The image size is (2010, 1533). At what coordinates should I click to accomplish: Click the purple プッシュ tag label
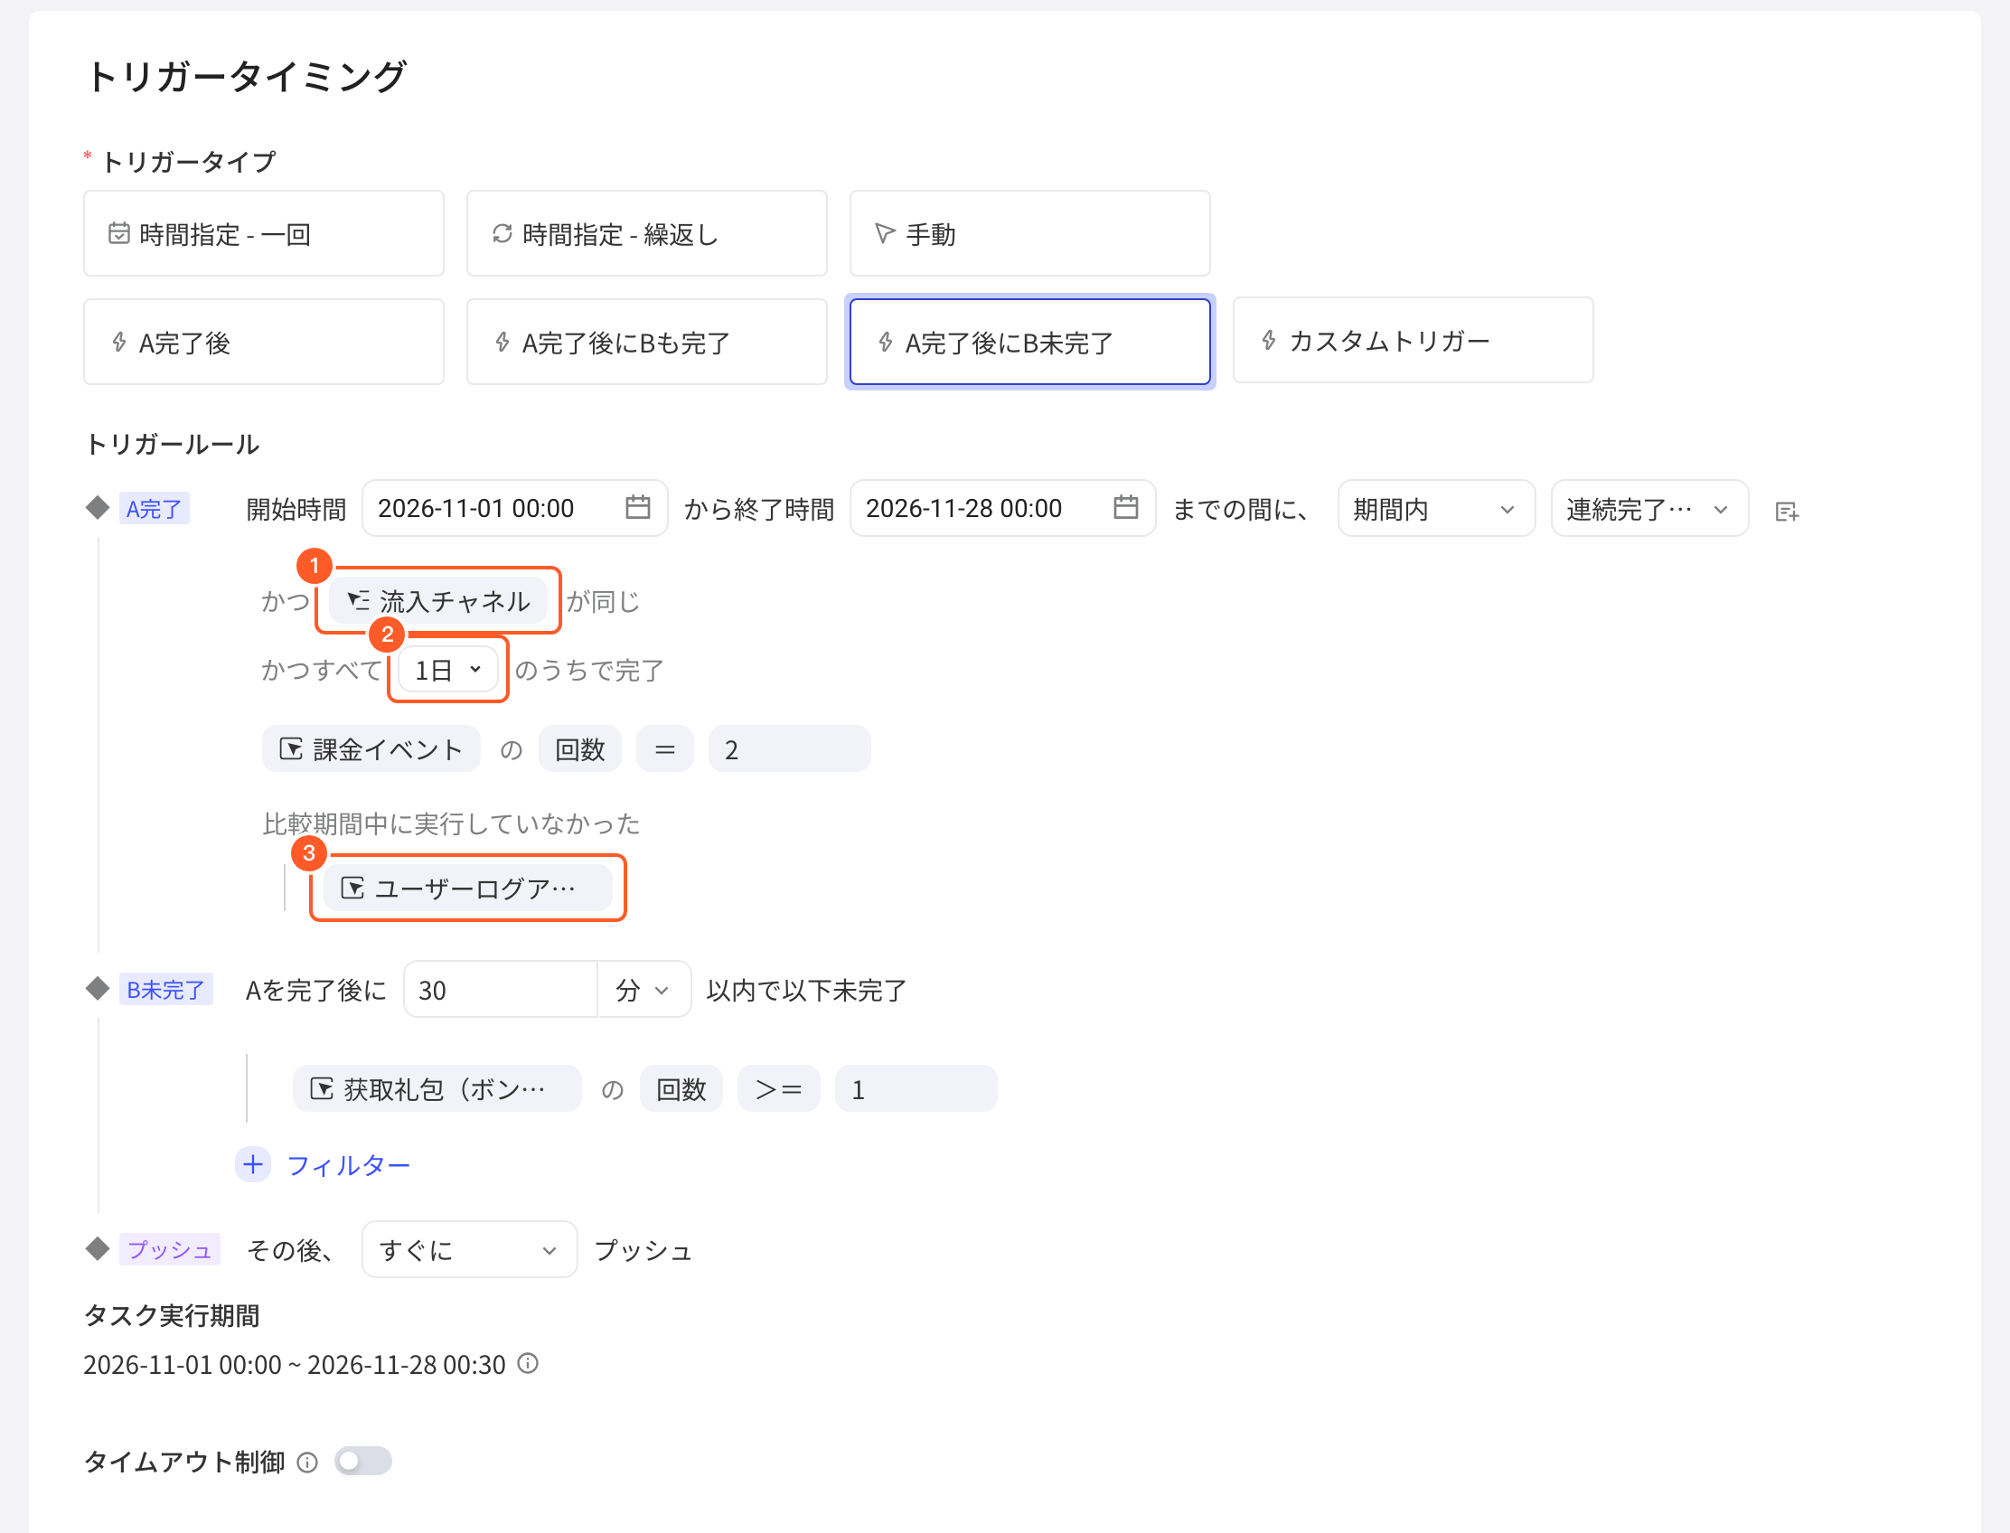170,1249
